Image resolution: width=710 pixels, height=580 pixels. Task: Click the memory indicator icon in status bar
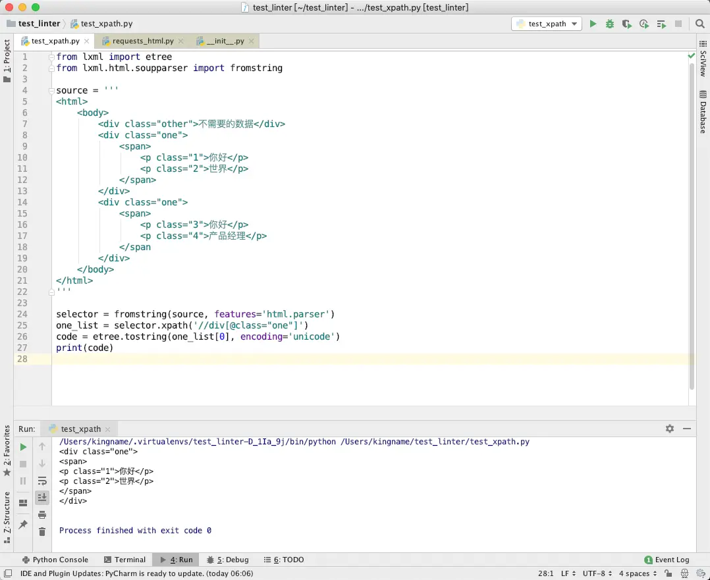[x=701, y=573]
